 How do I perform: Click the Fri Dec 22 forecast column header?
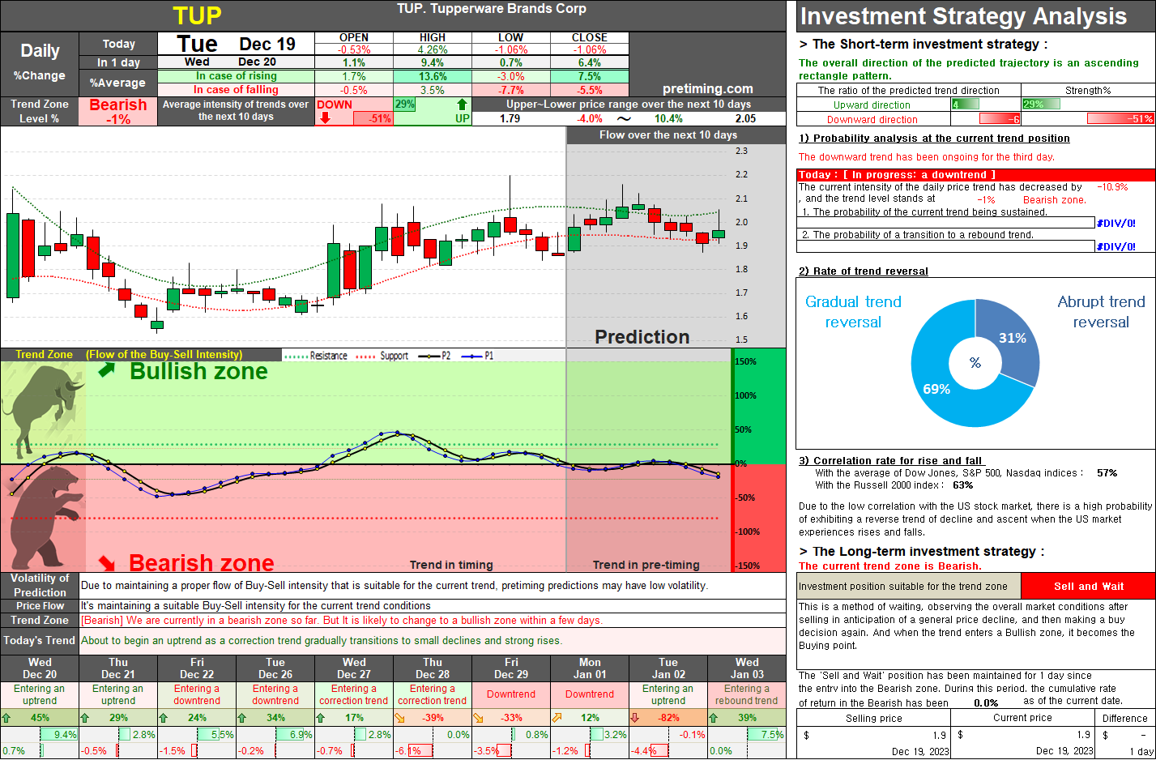point(197,668)
